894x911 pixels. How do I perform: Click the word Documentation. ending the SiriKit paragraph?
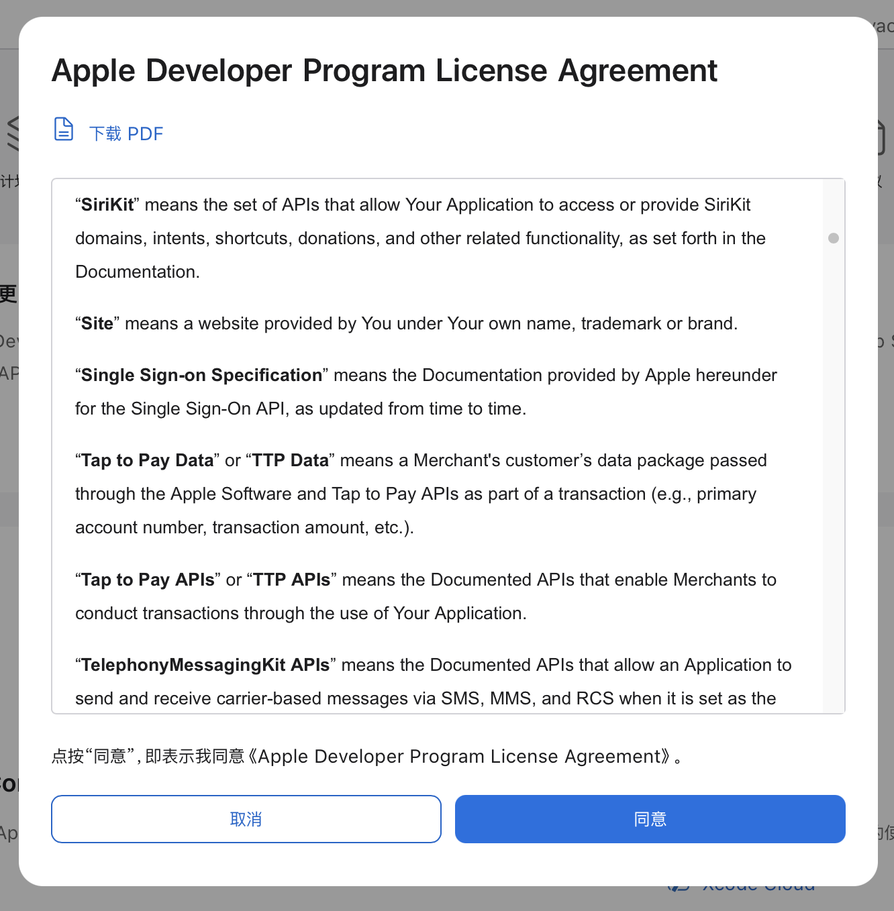(x=138, y=272)
